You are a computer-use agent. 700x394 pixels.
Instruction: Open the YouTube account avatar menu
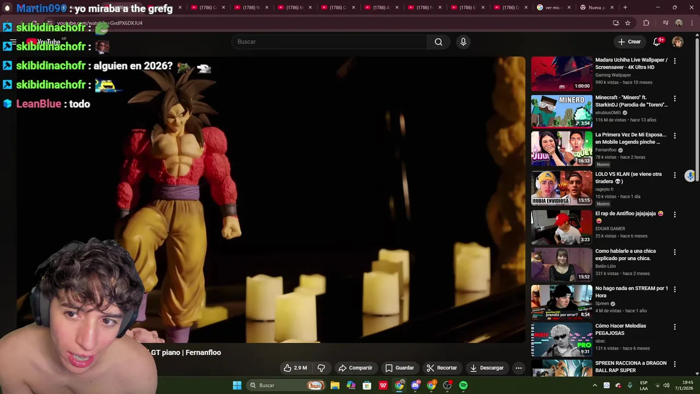tap(678, 42)
